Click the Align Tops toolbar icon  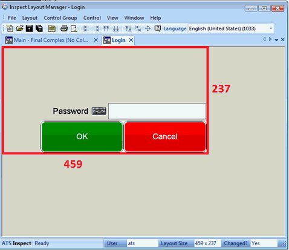click(x=106, y=28)
